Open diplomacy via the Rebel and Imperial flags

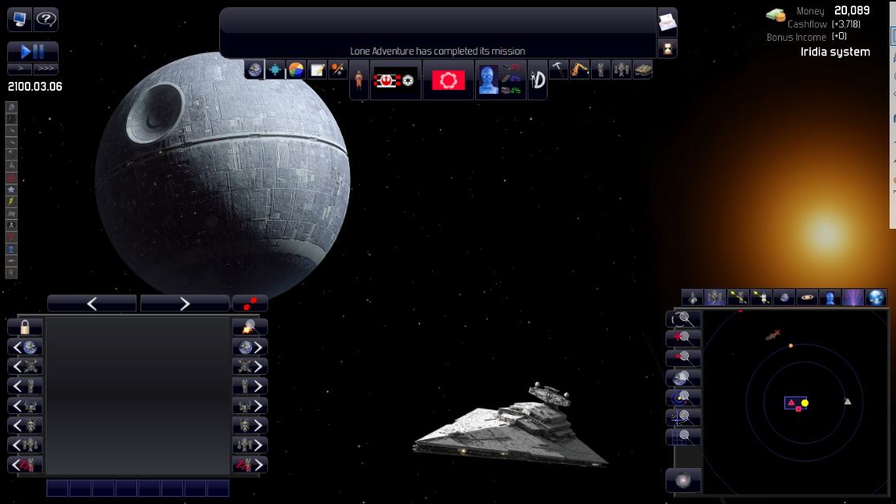[x=396, y=80]
